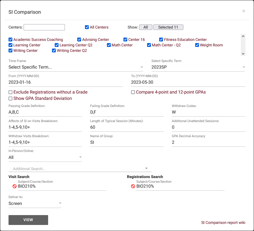The image size is (254, 231).
Task: Enable Exclude Registrations without a Grade
Action: 10,92
